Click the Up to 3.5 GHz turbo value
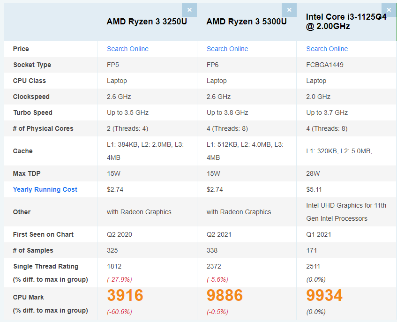The image size is (397, 322). (x=127, y=112)
